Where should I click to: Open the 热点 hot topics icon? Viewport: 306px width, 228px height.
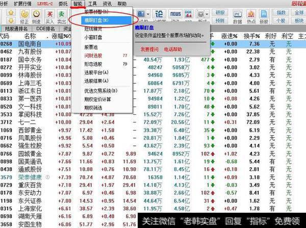[x=251, y=17]
